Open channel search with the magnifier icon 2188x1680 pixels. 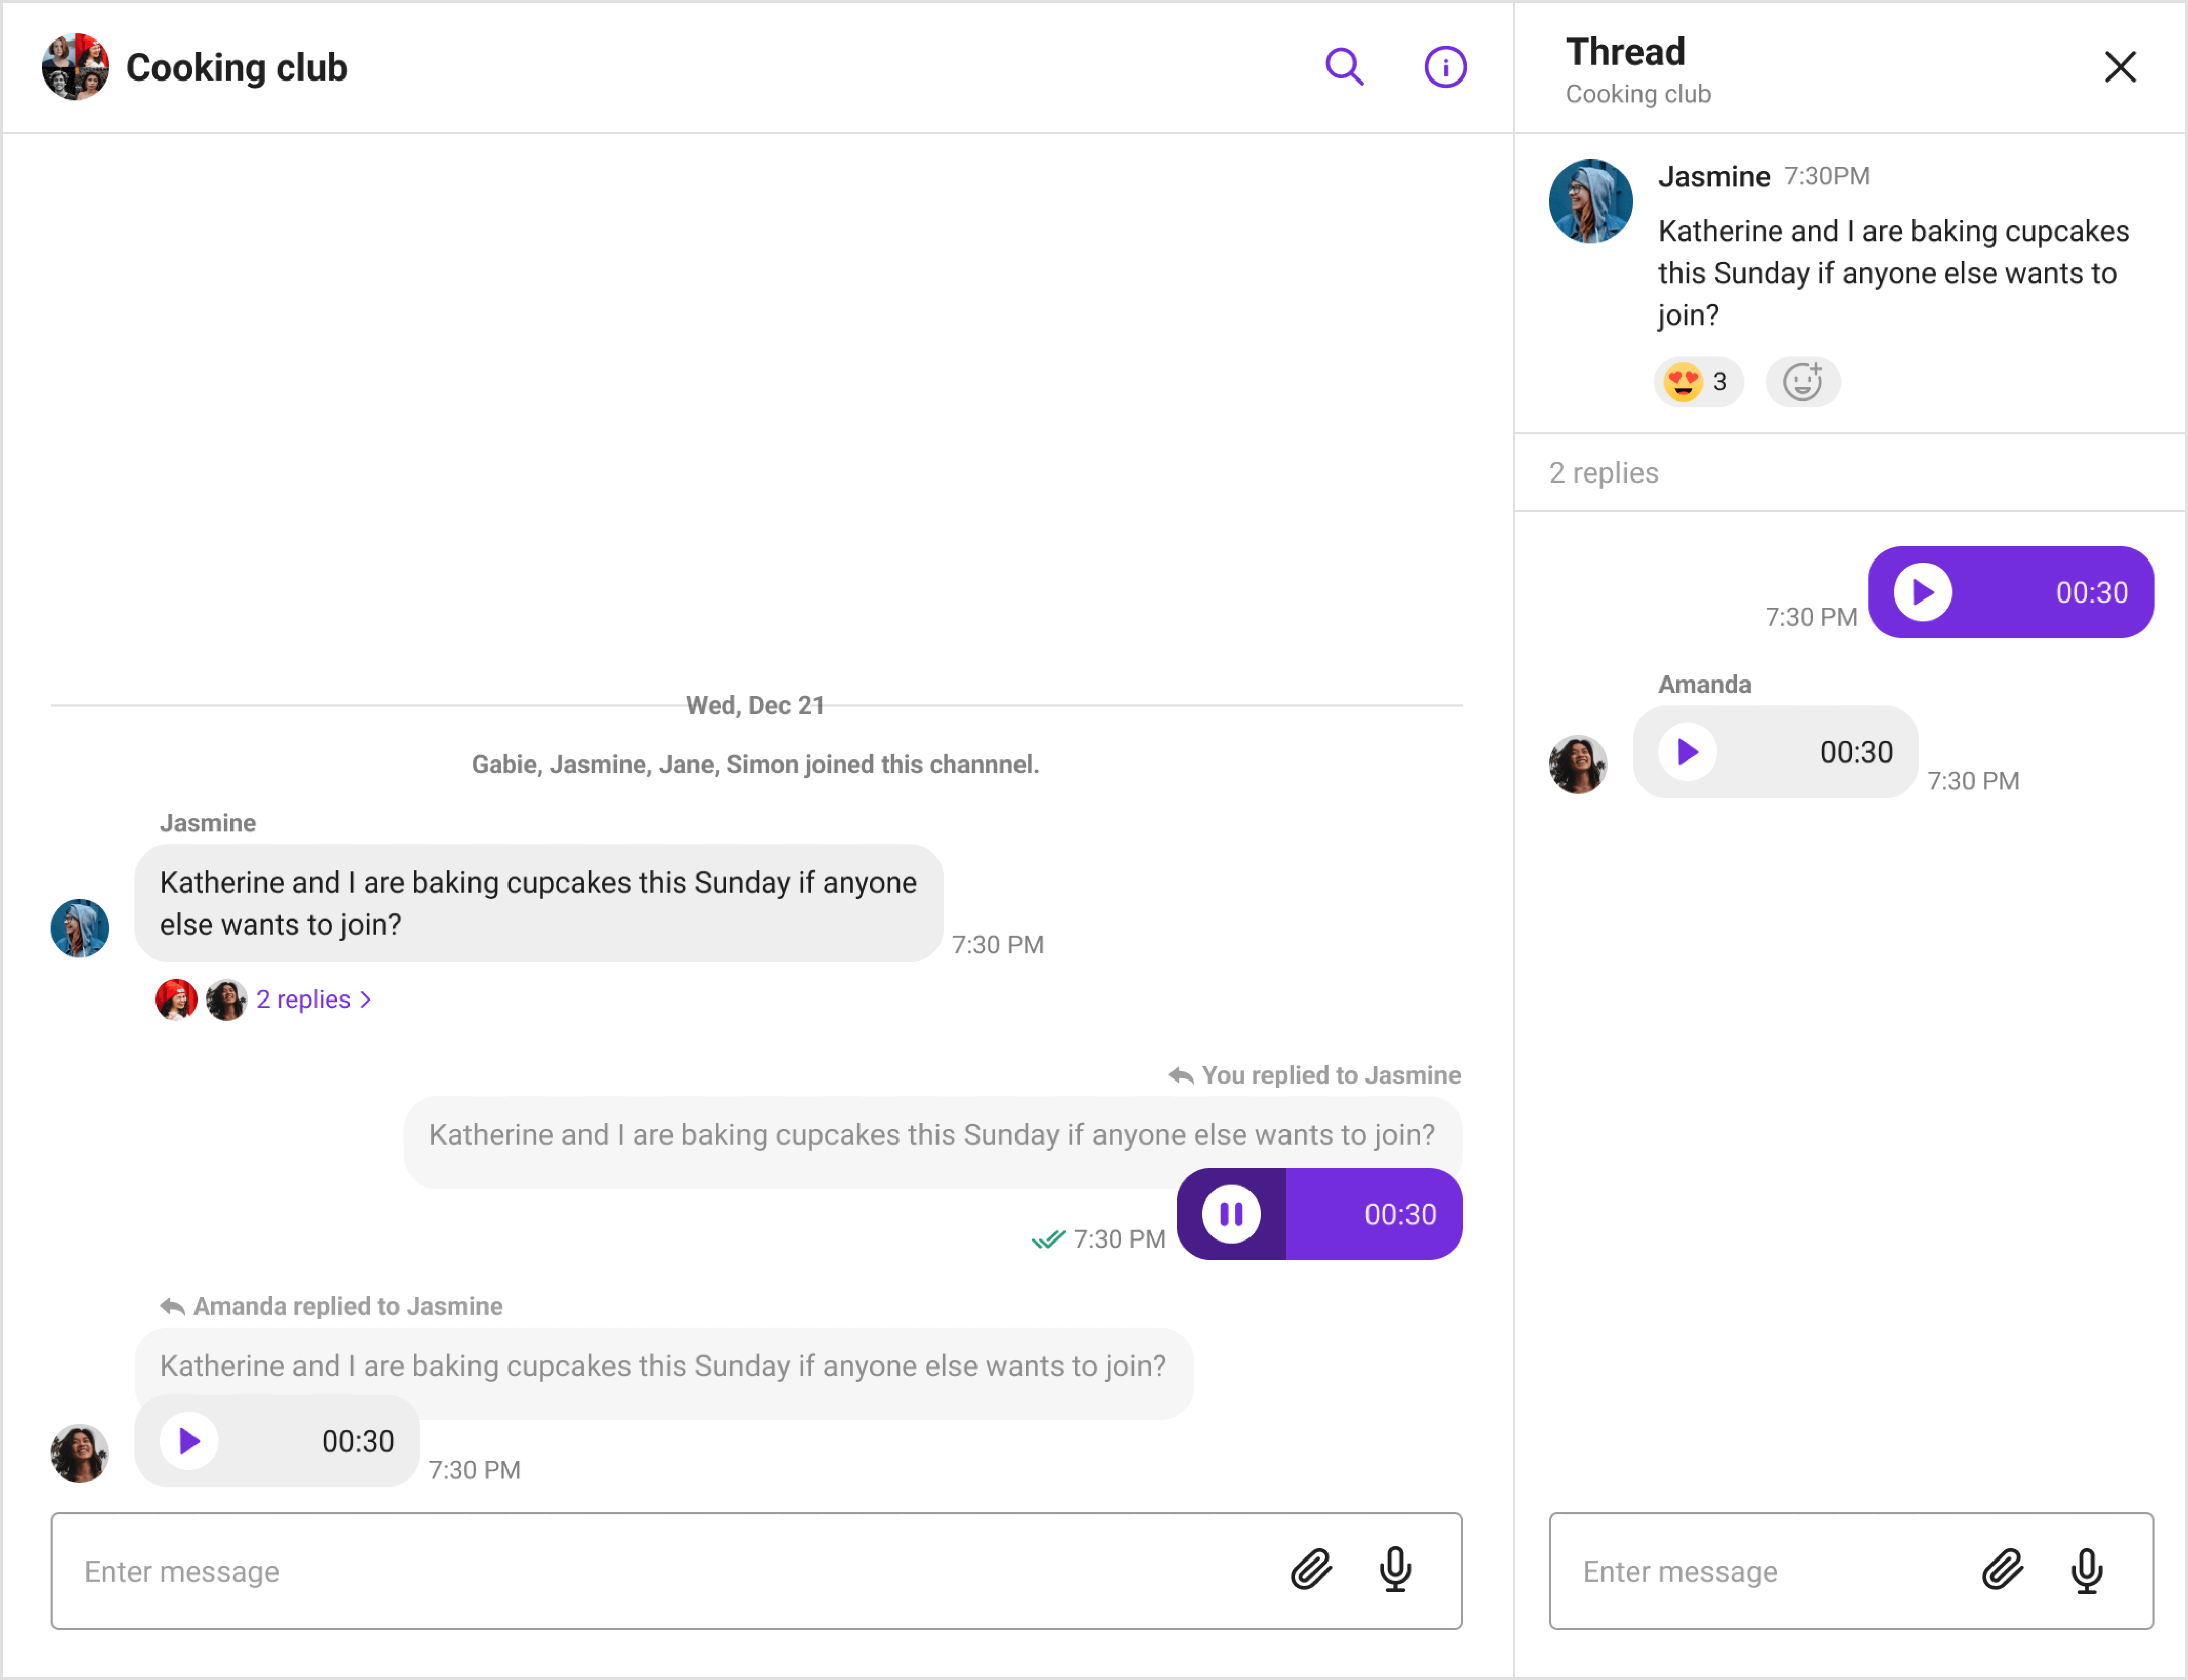(x=1344, y=67)
